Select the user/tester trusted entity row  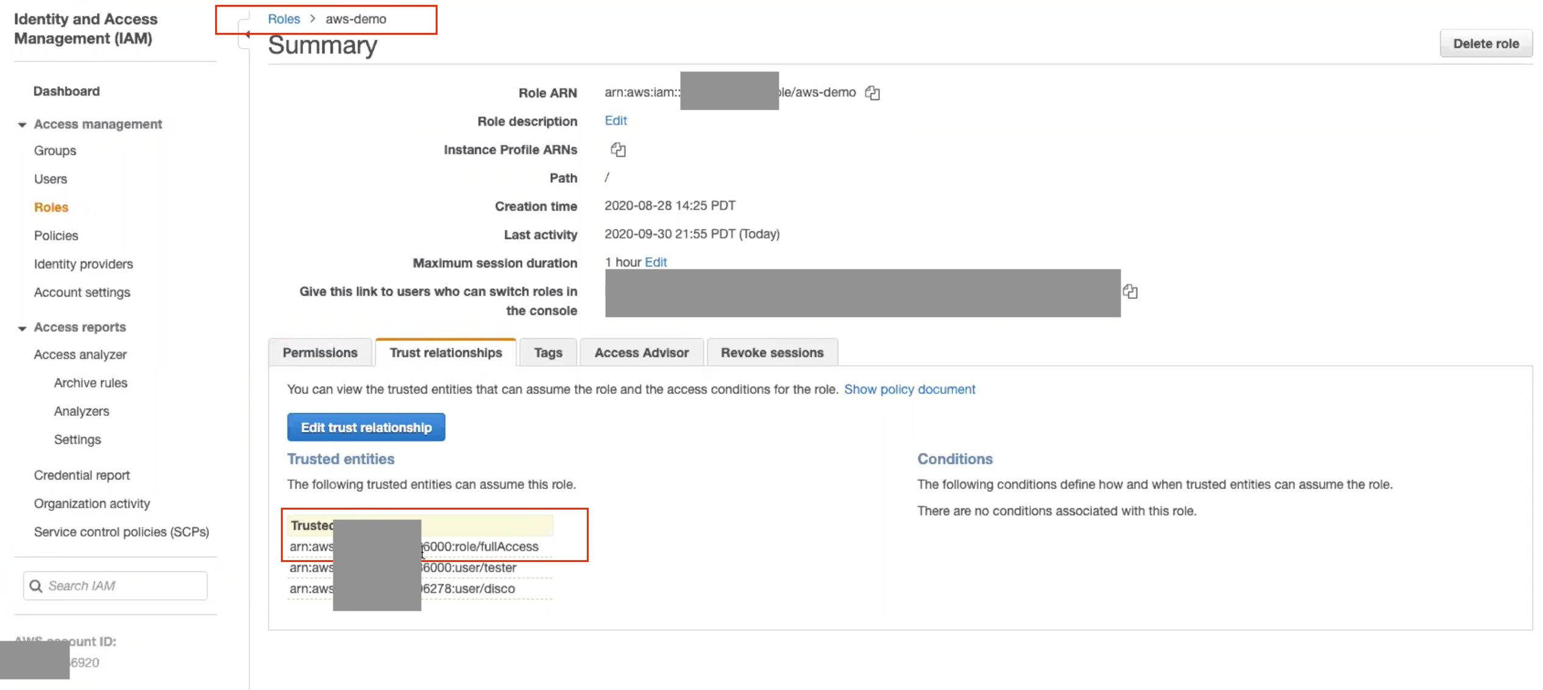420,568
